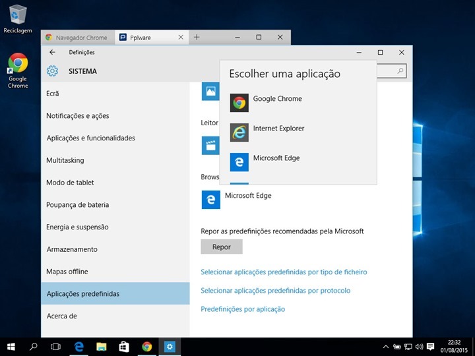
Task: Open the Google Chrome desktop shortcut
Action: tap(18, 70)
